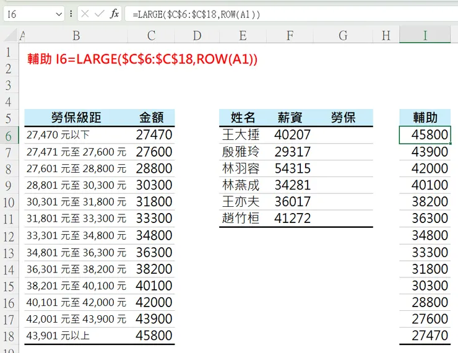
Task: Select column C cell 33300
Action: (151, 219)
